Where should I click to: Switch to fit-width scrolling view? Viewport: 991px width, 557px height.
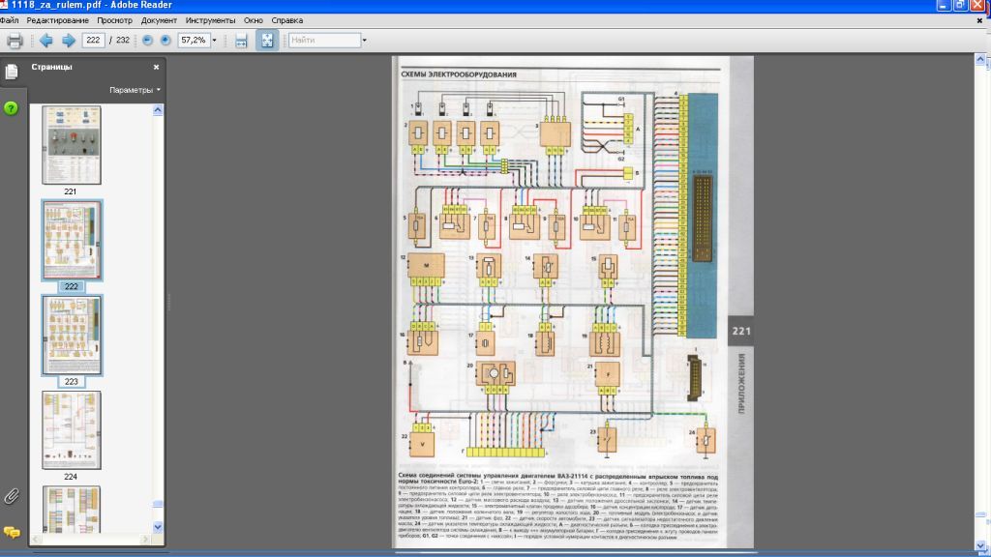[241, 41]
